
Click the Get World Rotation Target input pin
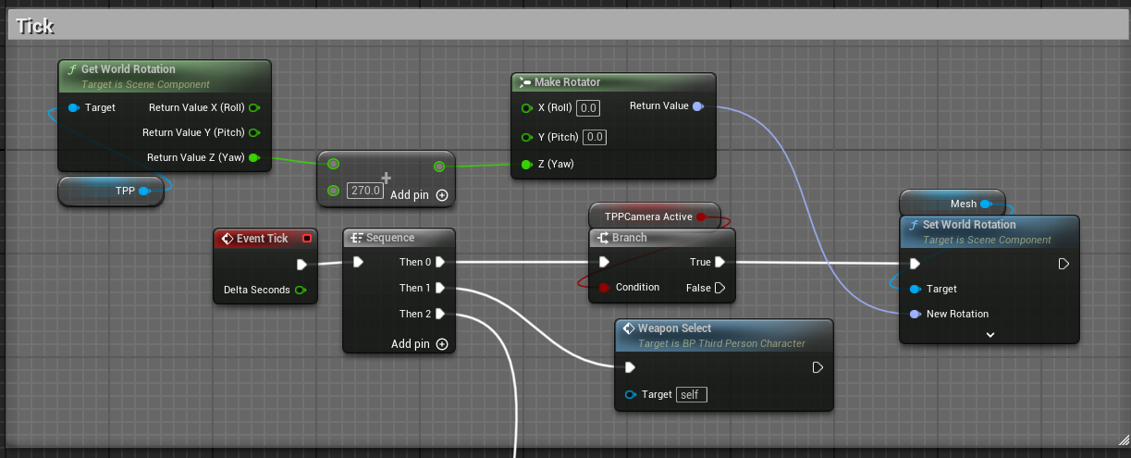tap(74, 107)
